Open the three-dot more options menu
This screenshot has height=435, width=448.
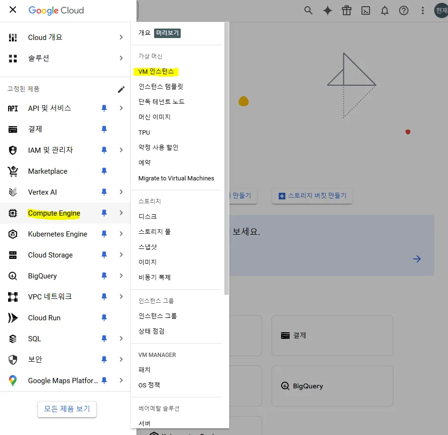coord(422,10)
